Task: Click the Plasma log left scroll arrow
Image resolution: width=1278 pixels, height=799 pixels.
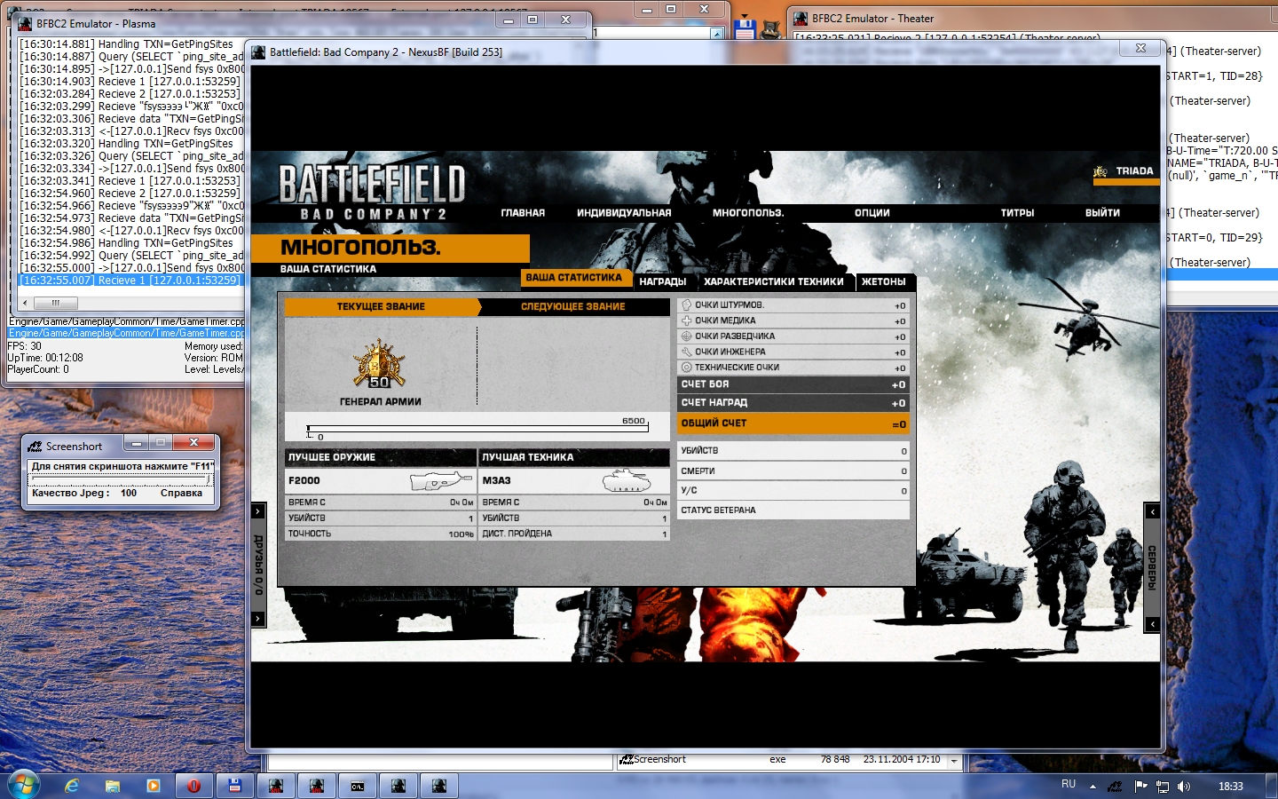Action: click(x=25, y=303)
